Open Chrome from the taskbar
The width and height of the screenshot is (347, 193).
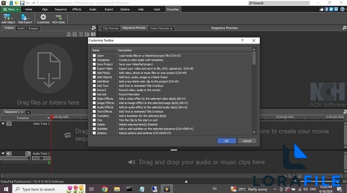tap(105, 189)
